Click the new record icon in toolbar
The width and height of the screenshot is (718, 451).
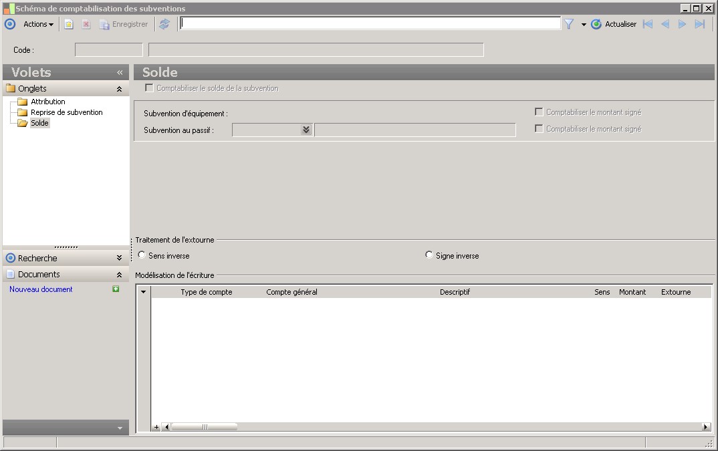click(69, 24)
